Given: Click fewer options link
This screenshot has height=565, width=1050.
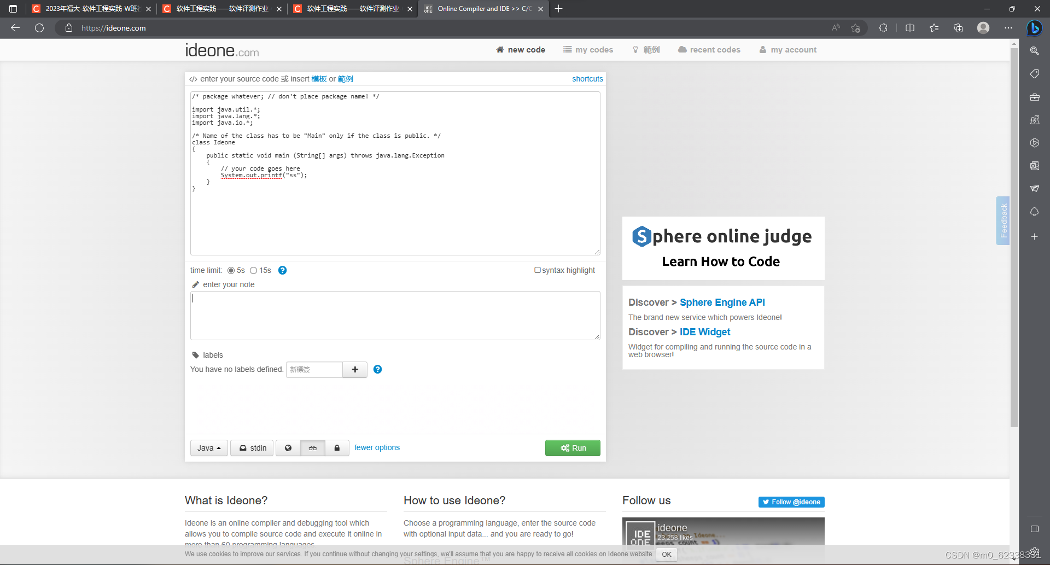Looking at the screenshot, I should coord(377,447).
